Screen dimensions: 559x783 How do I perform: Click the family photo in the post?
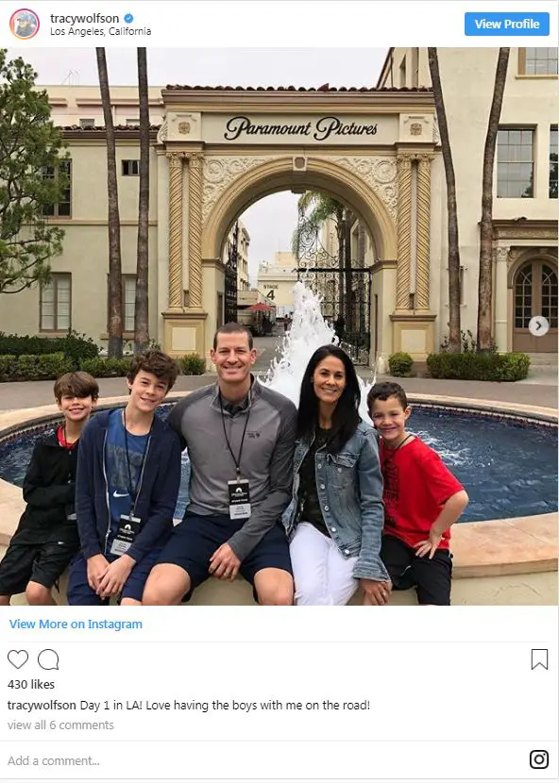pos(279,326)
